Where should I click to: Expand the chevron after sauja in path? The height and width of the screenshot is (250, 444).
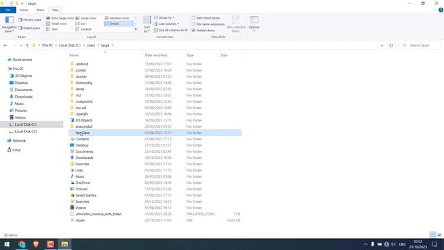click(112, 45)
